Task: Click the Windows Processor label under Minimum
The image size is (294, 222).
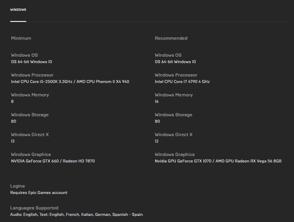Action: (32, 75)
